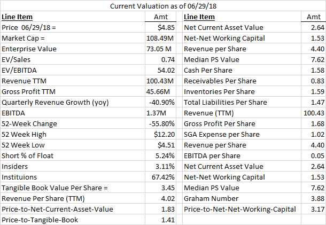This screenshot has width=326, height=225.
Task: Click the Instituions 67.42% value cell
Action: [160, 177]
